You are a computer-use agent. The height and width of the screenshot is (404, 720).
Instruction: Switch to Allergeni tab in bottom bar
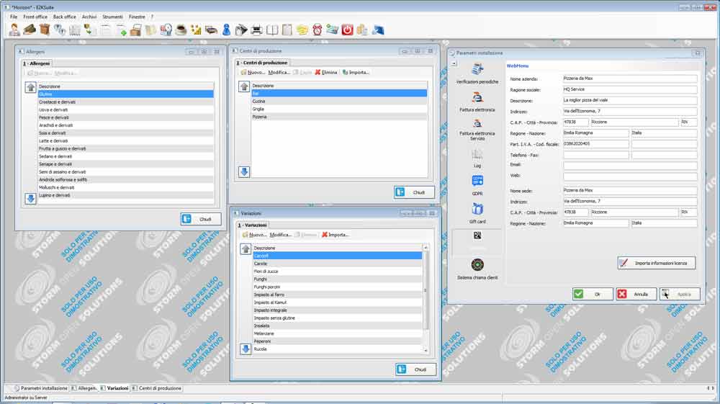point(84,388)
